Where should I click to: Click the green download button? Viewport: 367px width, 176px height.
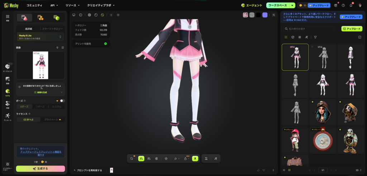(x=195, y=159)
